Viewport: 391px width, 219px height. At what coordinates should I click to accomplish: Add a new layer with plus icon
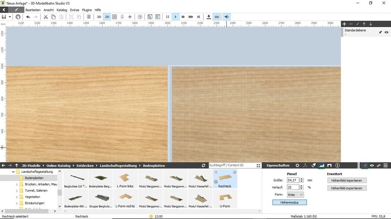tap(344, 24)
